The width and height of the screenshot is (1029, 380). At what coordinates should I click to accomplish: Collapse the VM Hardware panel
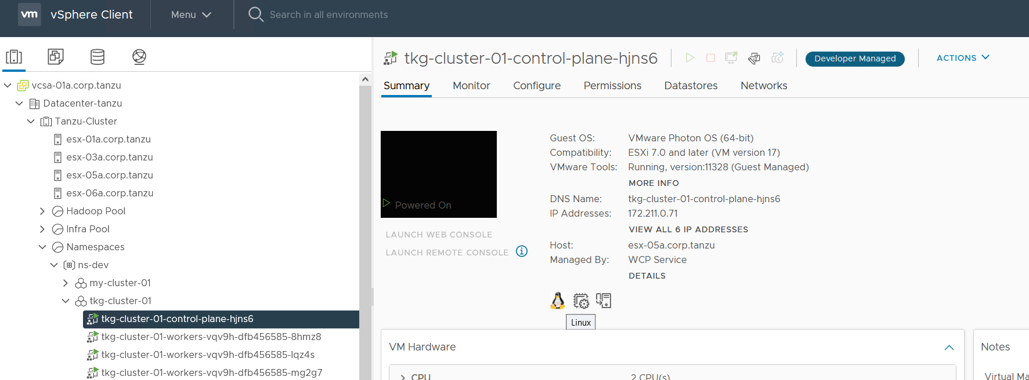point(949,347)
